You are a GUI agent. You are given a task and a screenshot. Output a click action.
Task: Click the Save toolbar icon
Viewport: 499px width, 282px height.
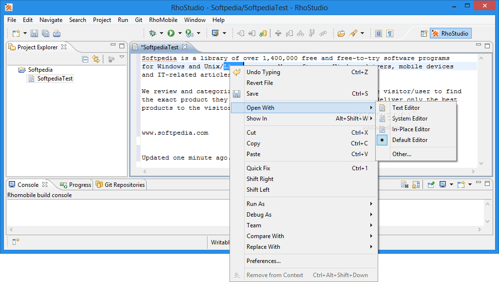pos(35,33)
